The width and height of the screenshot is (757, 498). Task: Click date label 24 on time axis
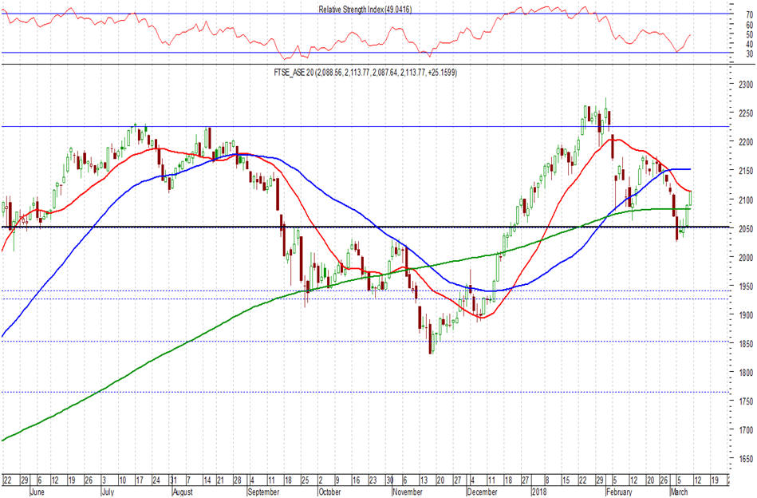coord(156,480)
